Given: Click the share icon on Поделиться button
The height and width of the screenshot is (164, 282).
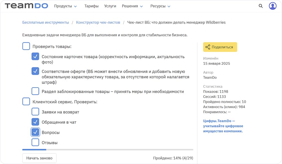Looking at the screenshot, I should click(x=208, y=47).
